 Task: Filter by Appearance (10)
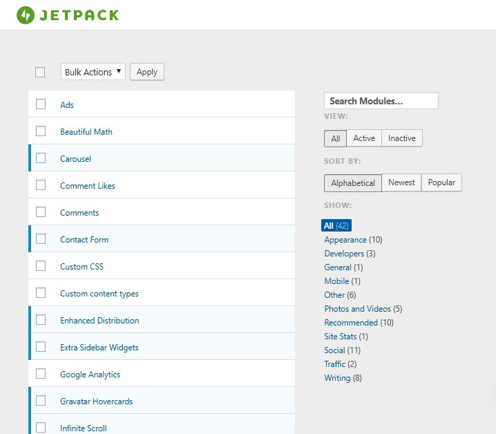(353, 240)
